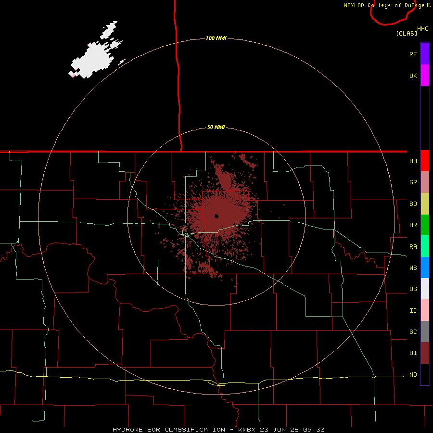This screenshot has height=433, width=433.
Task: Click the RA light green legend block
Action: (425, 246)
